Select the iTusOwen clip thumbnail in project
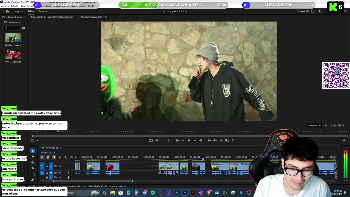This screenshot has height=197, width=350. [x=13, y=38]
